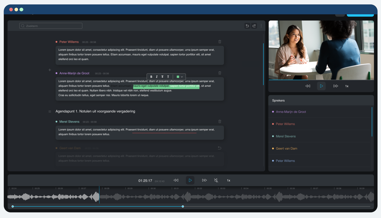The width and height of the screenshot is (381, 218).
Task: Expand the highlight color dropdown arrow
Action: click(182, 77)
